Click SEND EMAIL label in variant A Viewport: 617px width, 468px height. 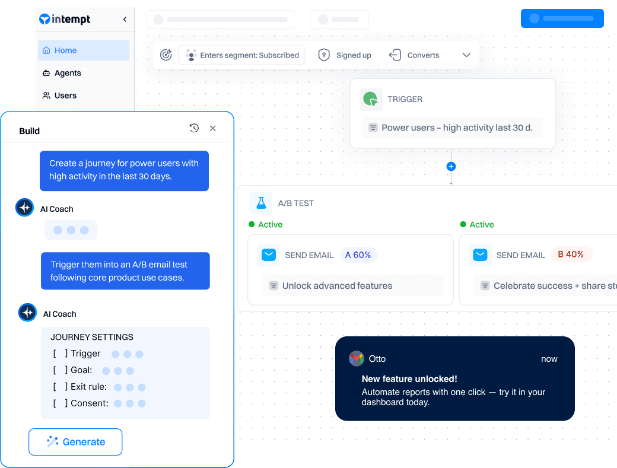click(x=309, y=255)
